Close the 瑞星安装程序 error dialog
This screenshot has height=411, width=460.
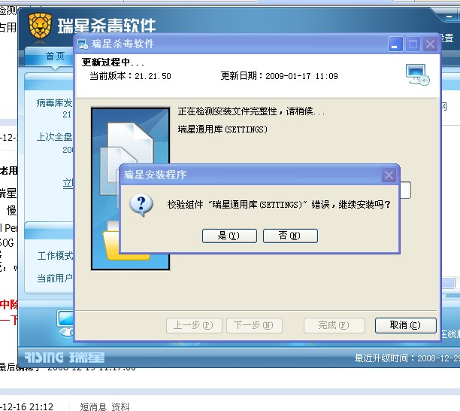pyautogui.click(x=389, y=175)
